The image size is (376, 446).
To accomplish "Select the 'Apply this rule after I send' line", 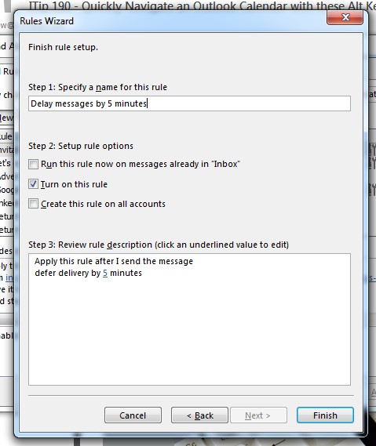I will [114, 261].
